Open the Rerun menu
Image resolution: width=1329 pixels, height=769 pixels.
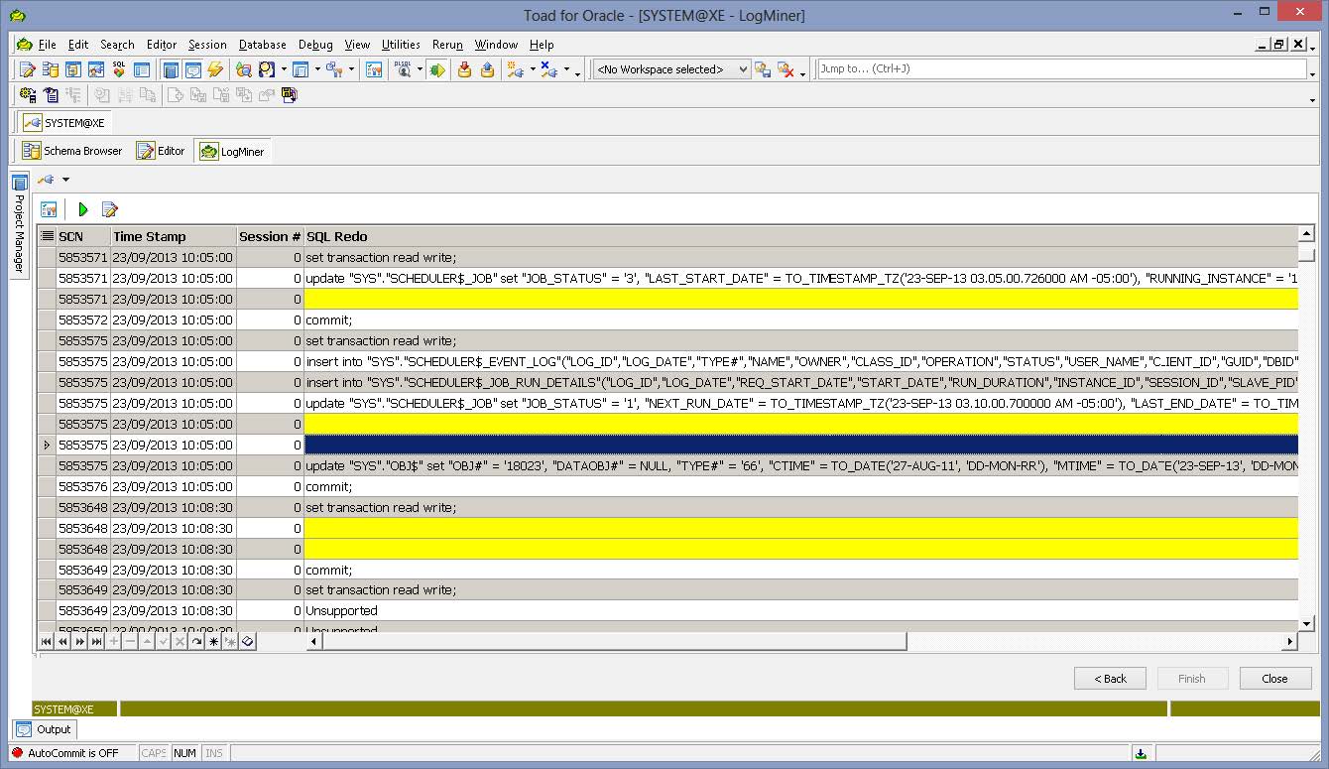click(x=447, y=45)
